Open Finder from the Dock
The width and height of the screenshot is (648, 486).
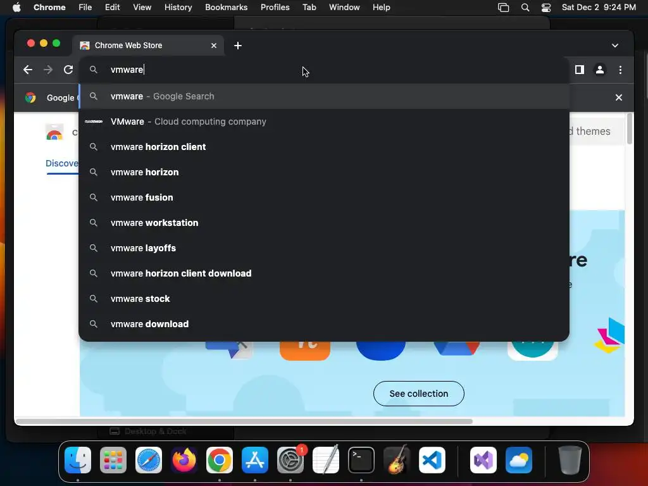coord(78,460)
